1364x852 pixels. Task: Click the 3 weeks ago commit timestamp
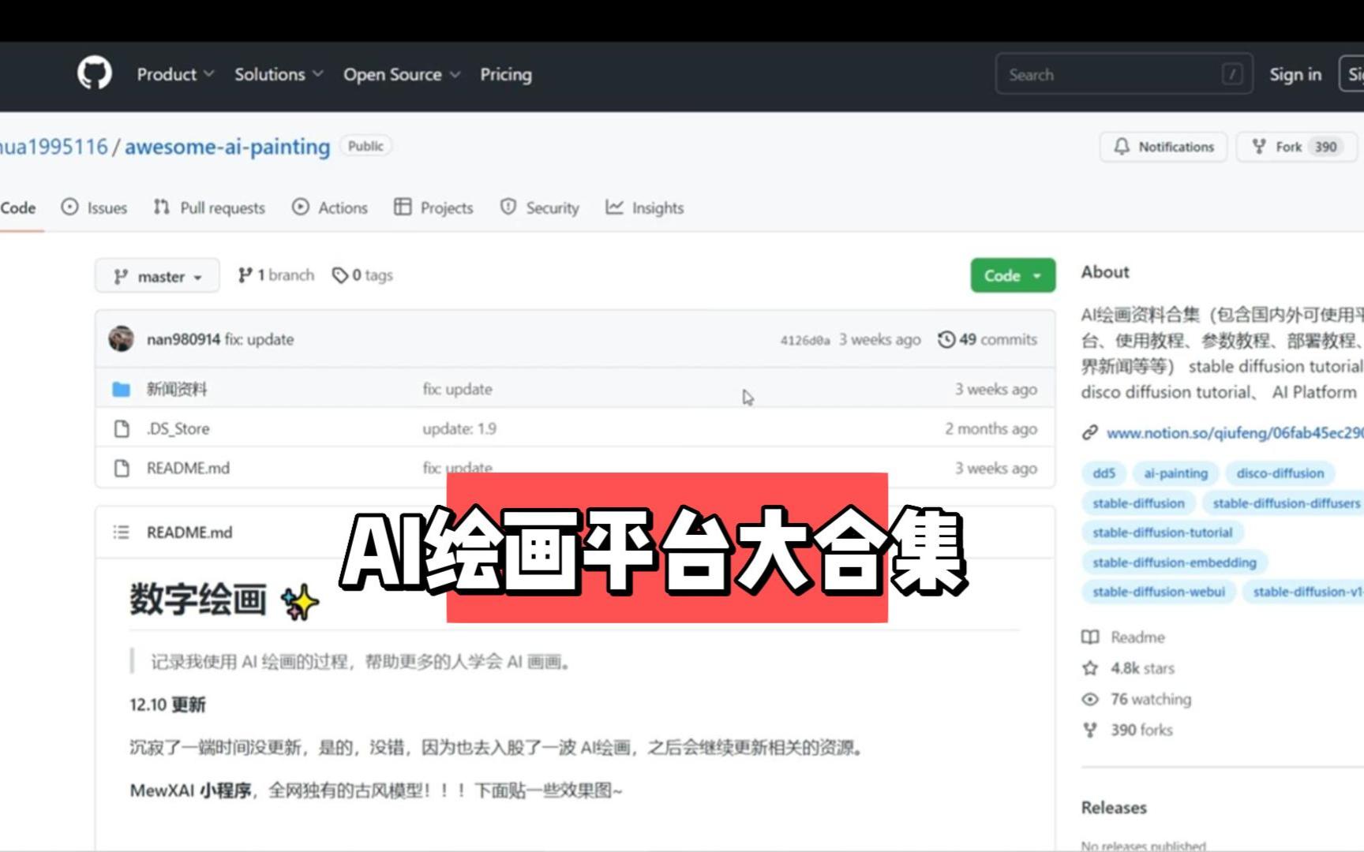tap(879, 339)
